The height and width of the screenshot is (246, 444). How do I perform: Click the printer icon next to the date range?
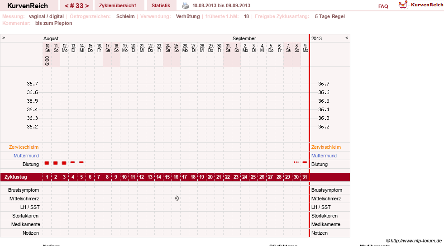click(x=186, y=6)
